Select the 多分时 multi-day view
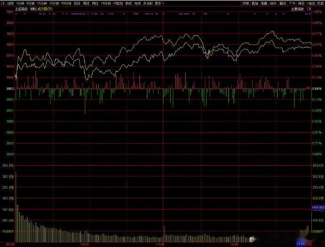Image resolution: width=325 pixels, height=247 pixels. (148, 3)
